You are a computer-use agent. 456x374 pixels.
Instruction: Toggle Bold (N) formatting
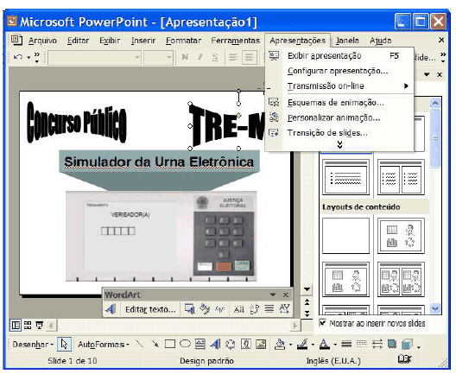coord(185,57)
